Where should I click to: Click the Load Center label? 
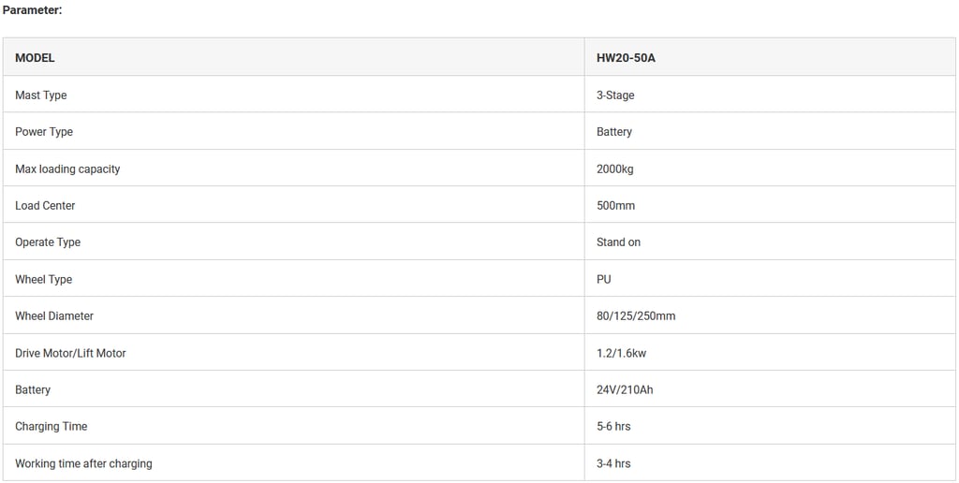(x=45, y=206)
